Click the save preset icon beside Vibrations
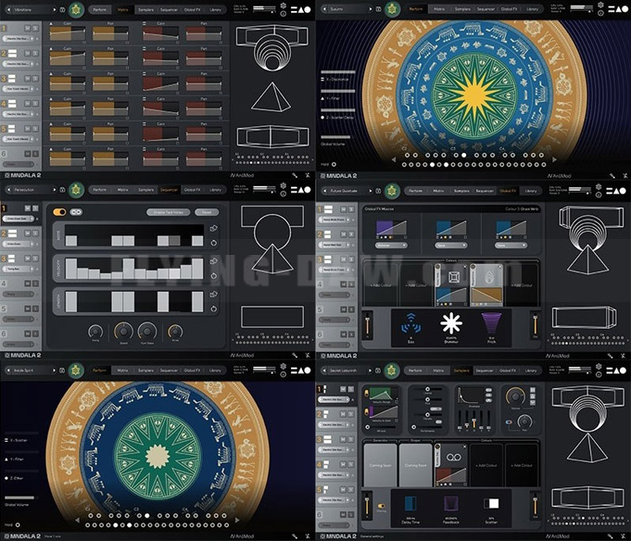This screenshot has width=631, height=541. coord(62,9)
